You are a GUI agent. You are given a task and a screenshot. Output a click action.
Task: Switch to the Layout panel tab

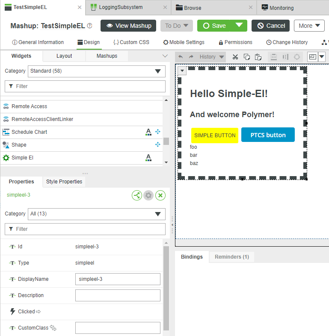click(x=64, y=56)
